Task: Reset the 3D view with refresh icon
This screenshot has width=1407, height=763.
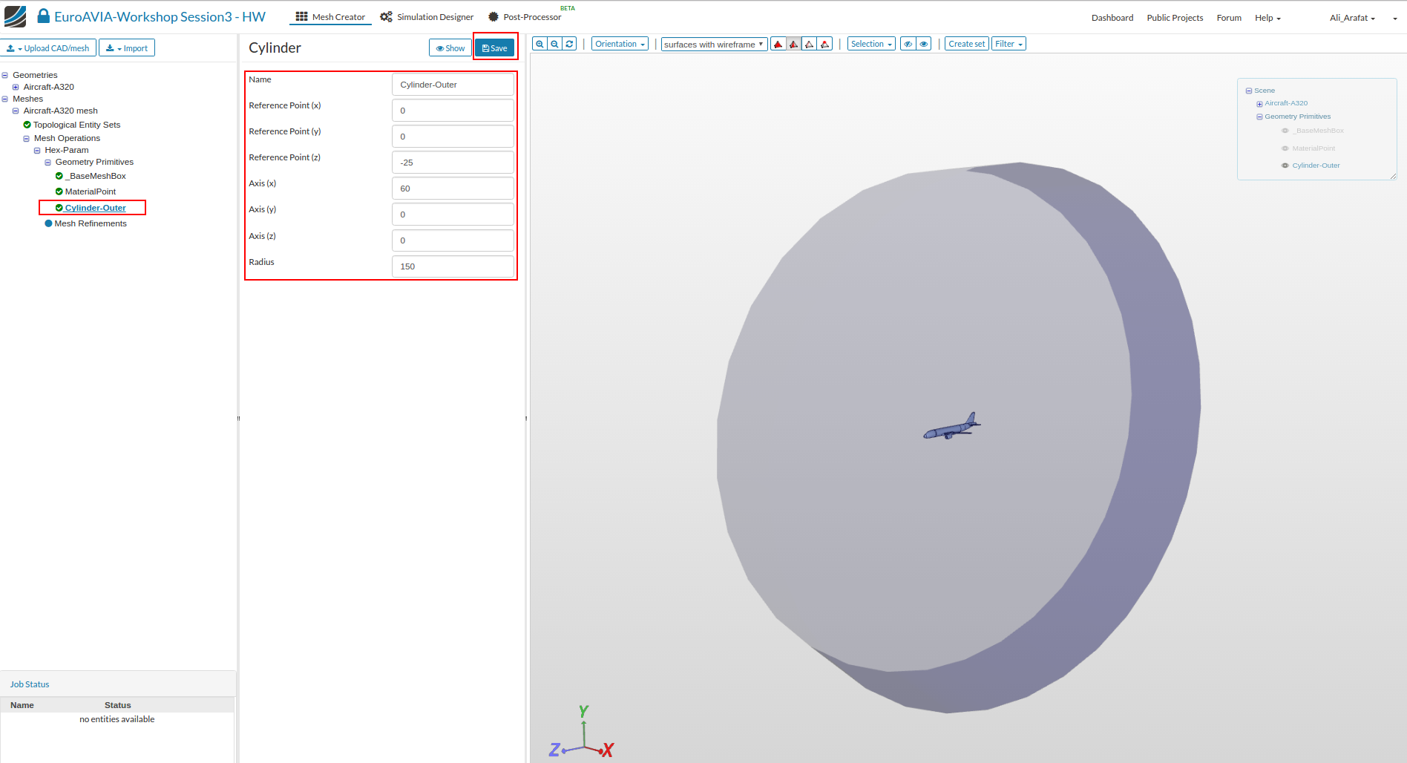Action: tap(569, 44)
